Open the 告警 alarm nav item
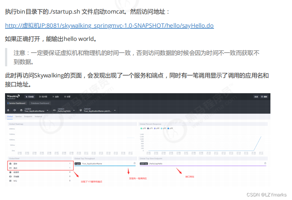Viewport: 292px width, 200px height. point(67,97)
